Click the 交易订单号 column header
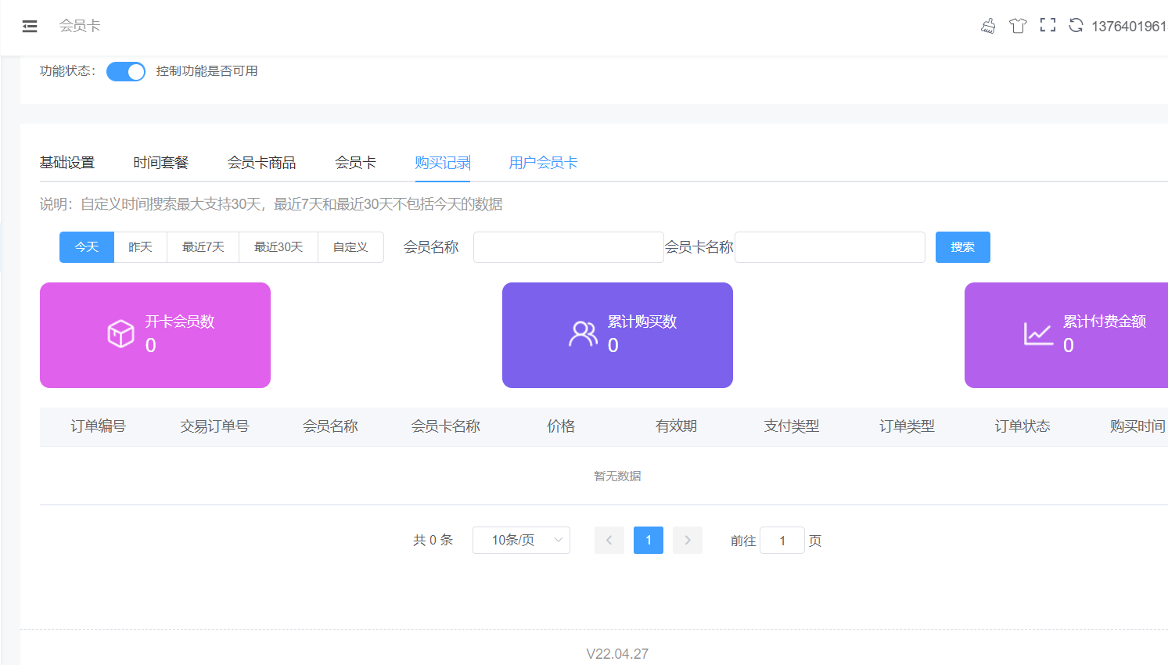The width and height of the screenshot is (1168, 665). (x=214, y=426)
